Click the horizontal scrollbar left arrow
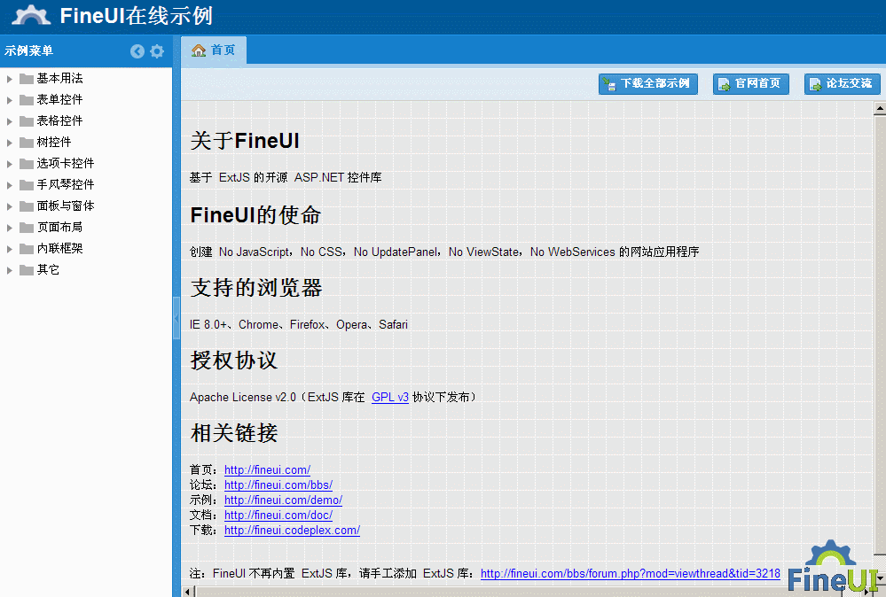 pyautogui.click(x=188, y=592)
